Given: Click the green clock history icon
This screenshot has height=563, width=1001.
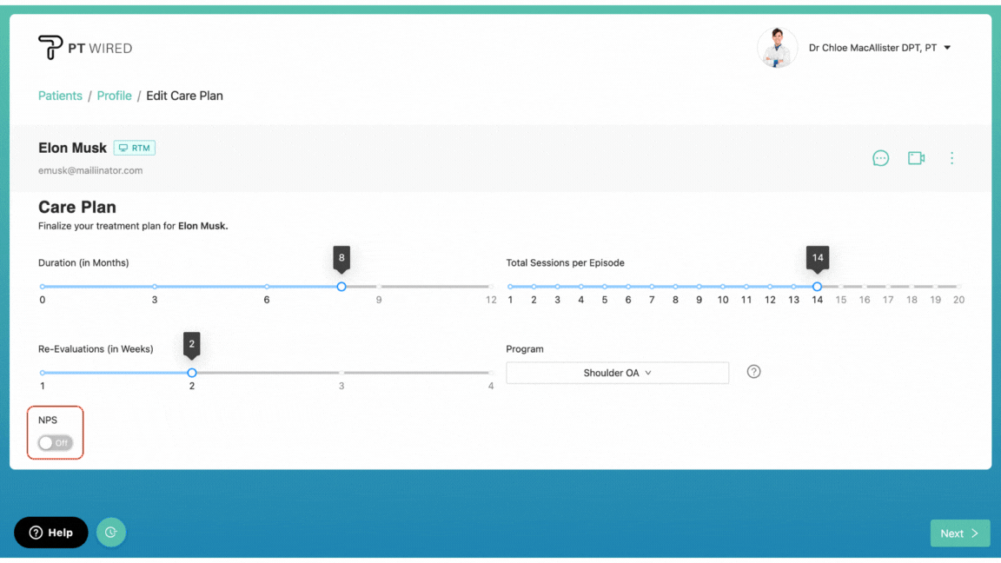Looking at the screenshot, I should [x=110, y=532].
